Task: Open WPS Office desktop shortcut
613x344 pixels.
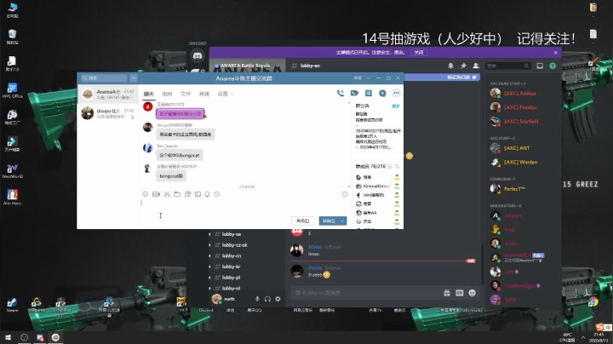Action: click(12, 90)
